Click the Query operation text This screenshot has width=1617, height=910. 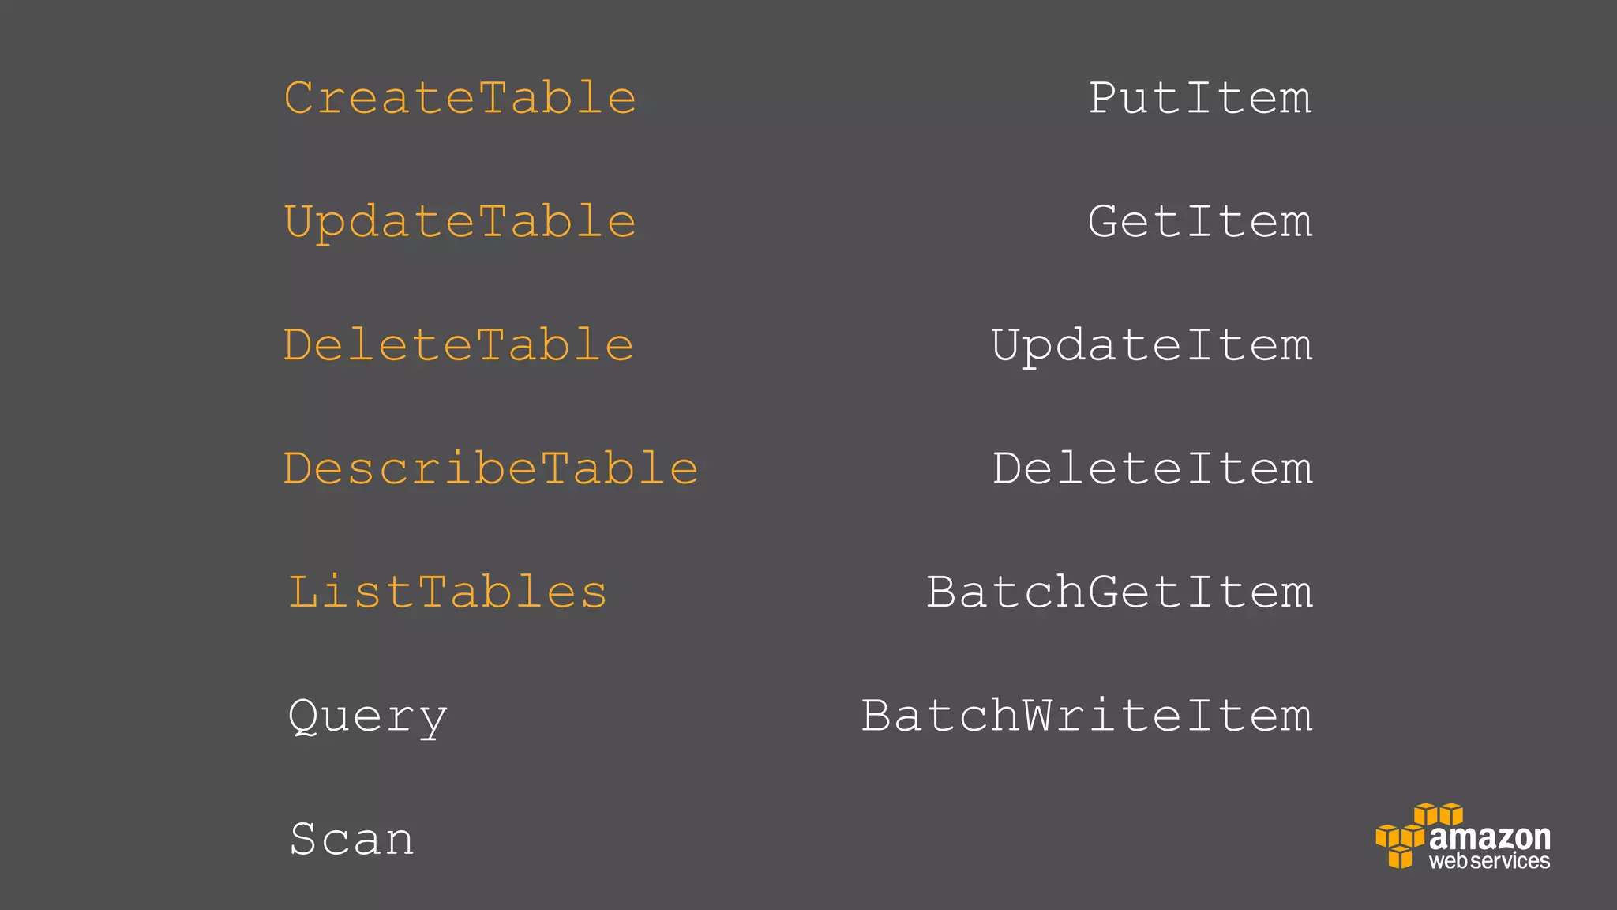click(368, 718)
